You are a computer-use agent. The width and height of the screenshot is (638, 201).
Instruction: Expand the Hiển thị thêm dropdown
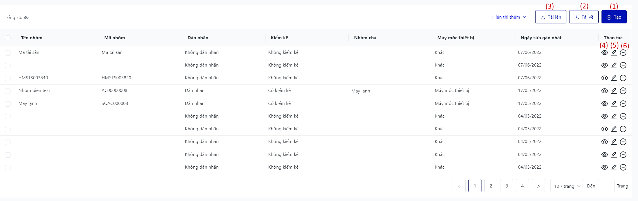tap(509, 17)
